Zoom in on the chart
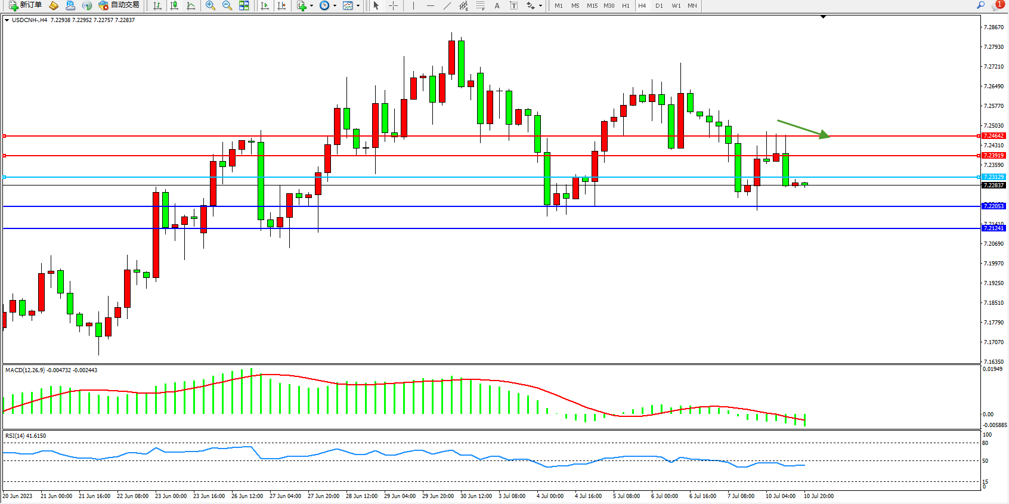The width and height of the screenshot is (1009, 504). (210, 5)
